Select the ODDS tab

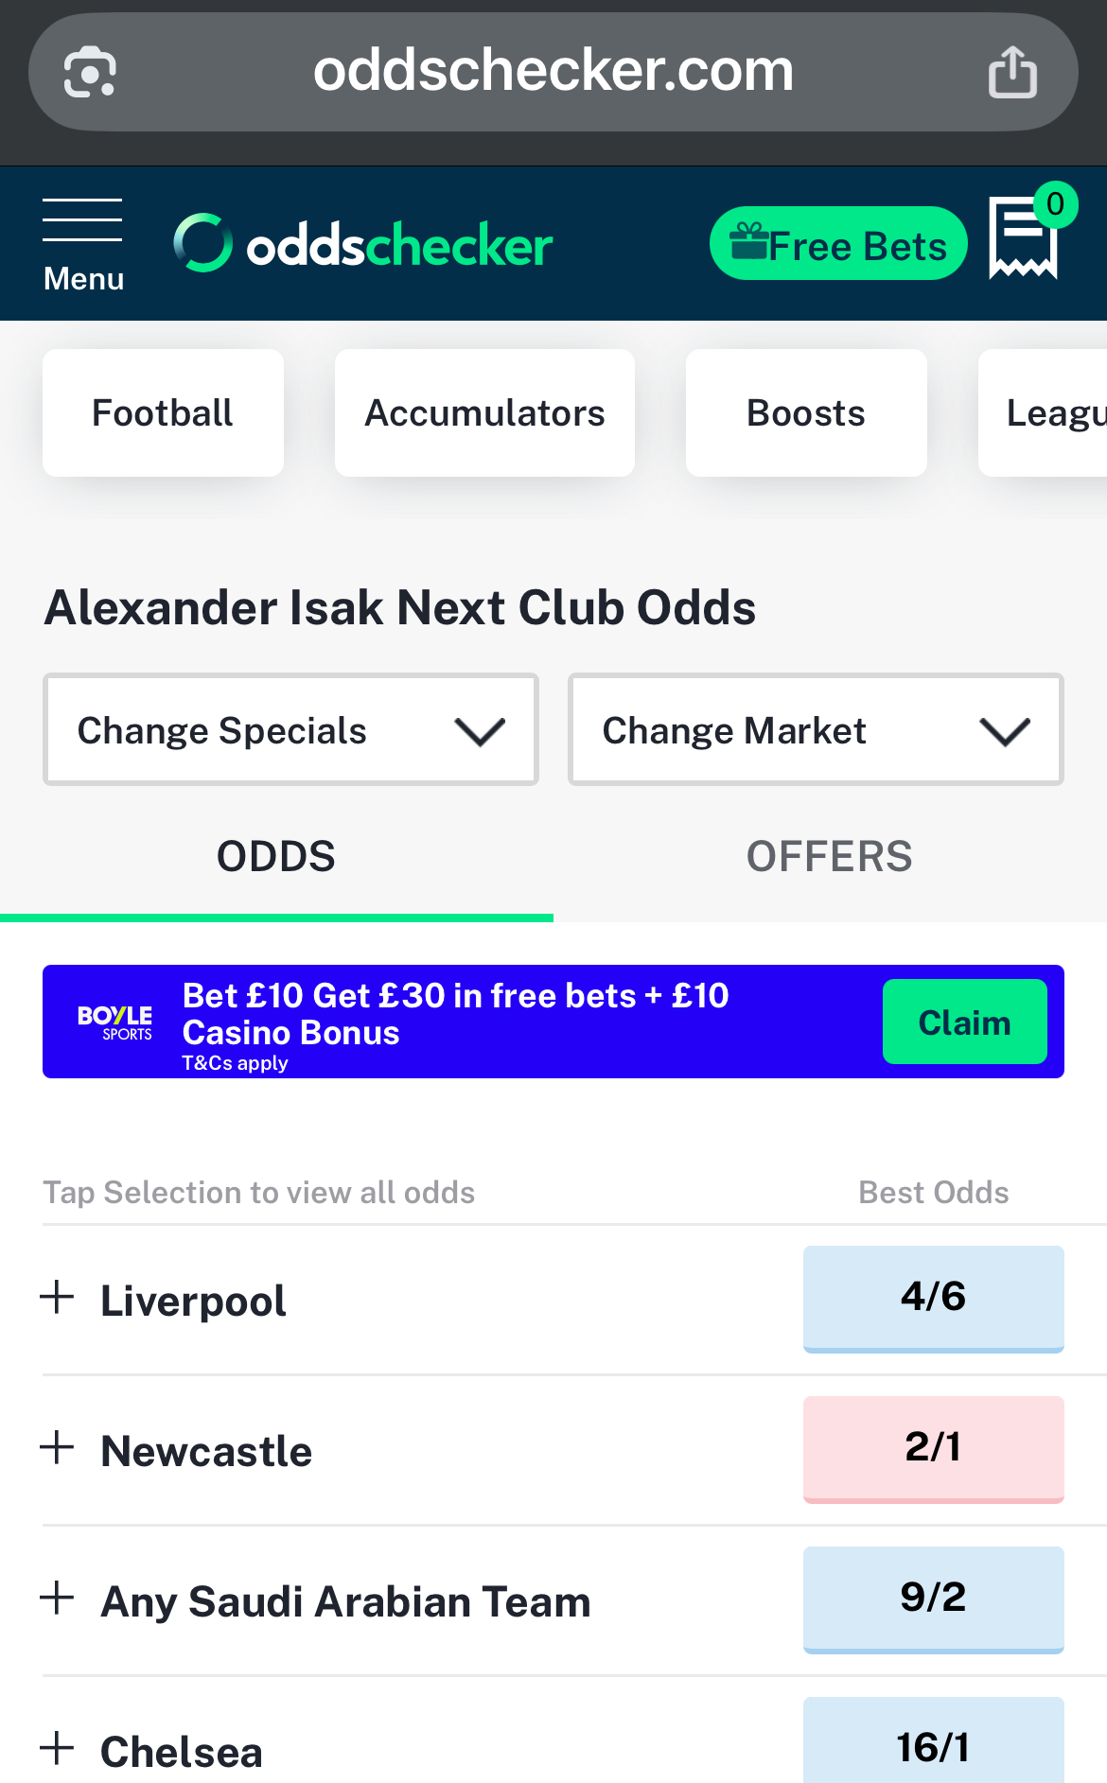[275, 856]
